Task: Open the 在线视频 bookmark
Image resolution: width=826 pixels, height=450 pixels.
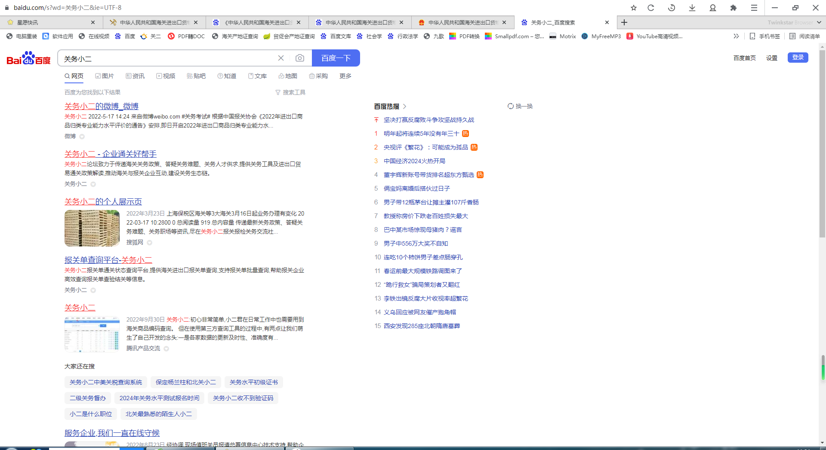Action: 94,36
